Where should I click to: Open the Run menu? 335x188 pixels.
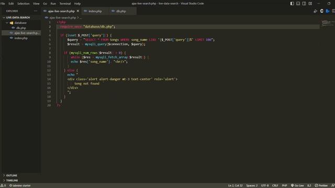(x=53, y=4)
